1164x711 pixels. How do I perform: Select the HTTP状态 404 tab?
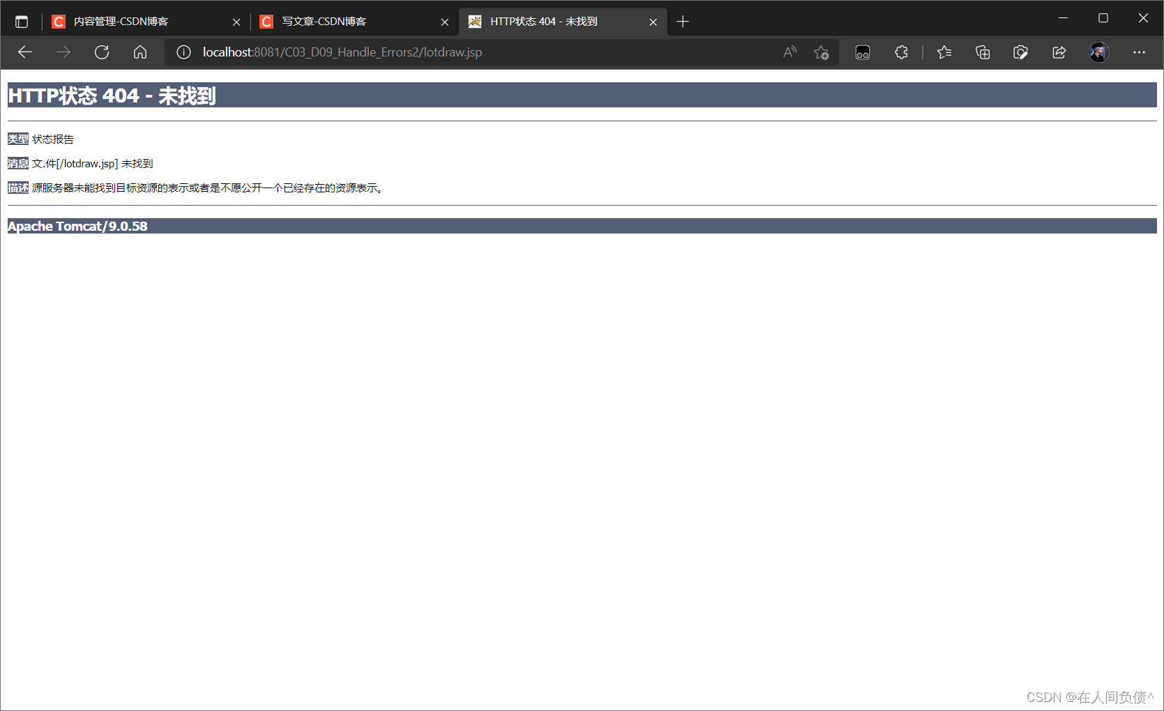coord(563,22)
